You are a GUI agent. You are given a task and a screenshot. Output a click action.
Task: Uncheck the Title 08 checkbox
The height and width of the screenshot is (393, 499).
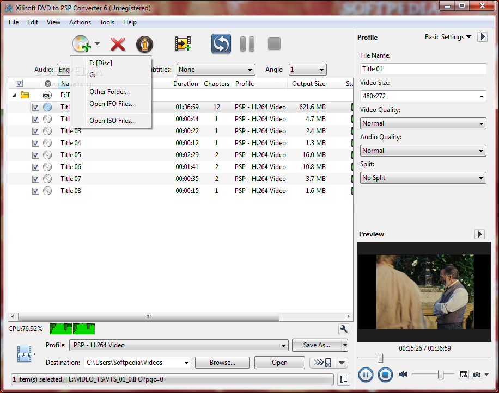(35, 191)
